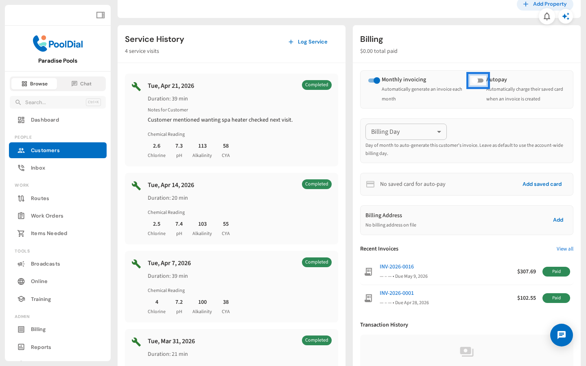Open the Billing Day dropdown
The width and height of the screenshot is (586, 366).
[x=406, y=132]
